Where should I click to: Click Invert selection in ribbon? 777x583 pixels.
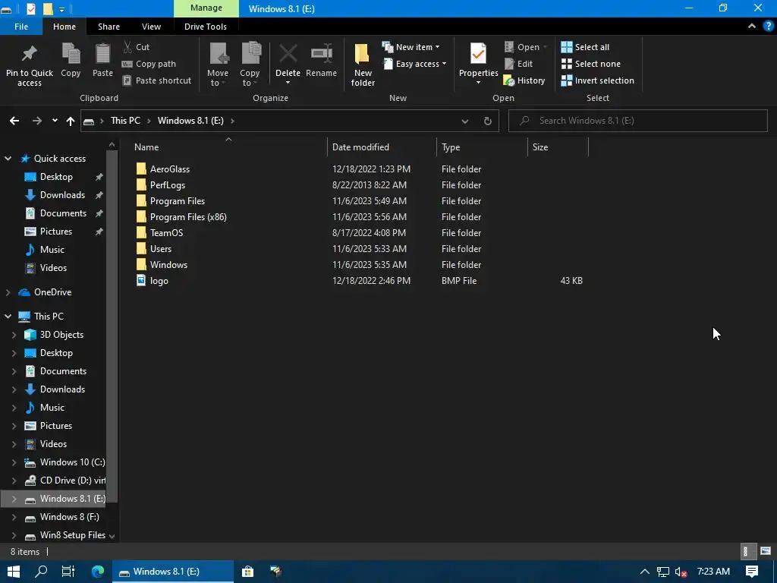[x=597, y=80]
